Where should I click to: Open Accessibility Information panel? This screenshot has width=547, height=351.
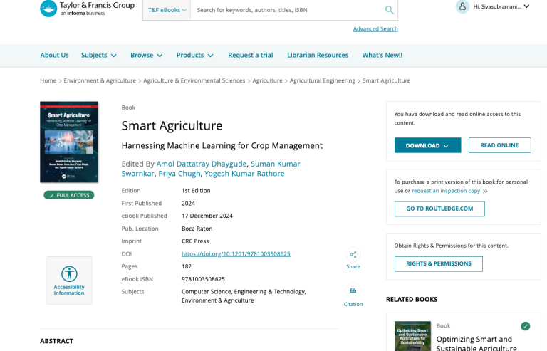[69, 281]
